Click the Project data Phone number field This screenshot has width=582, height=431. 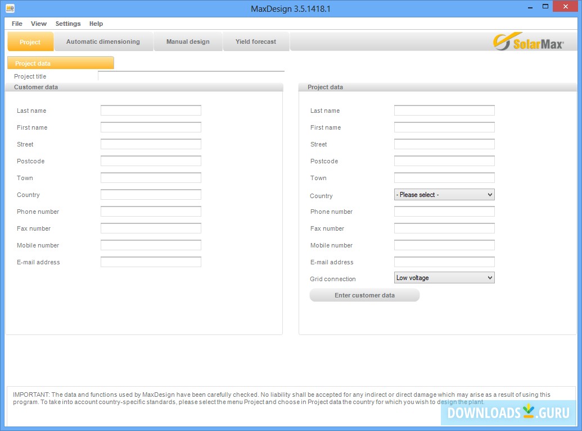pos(444,212)
